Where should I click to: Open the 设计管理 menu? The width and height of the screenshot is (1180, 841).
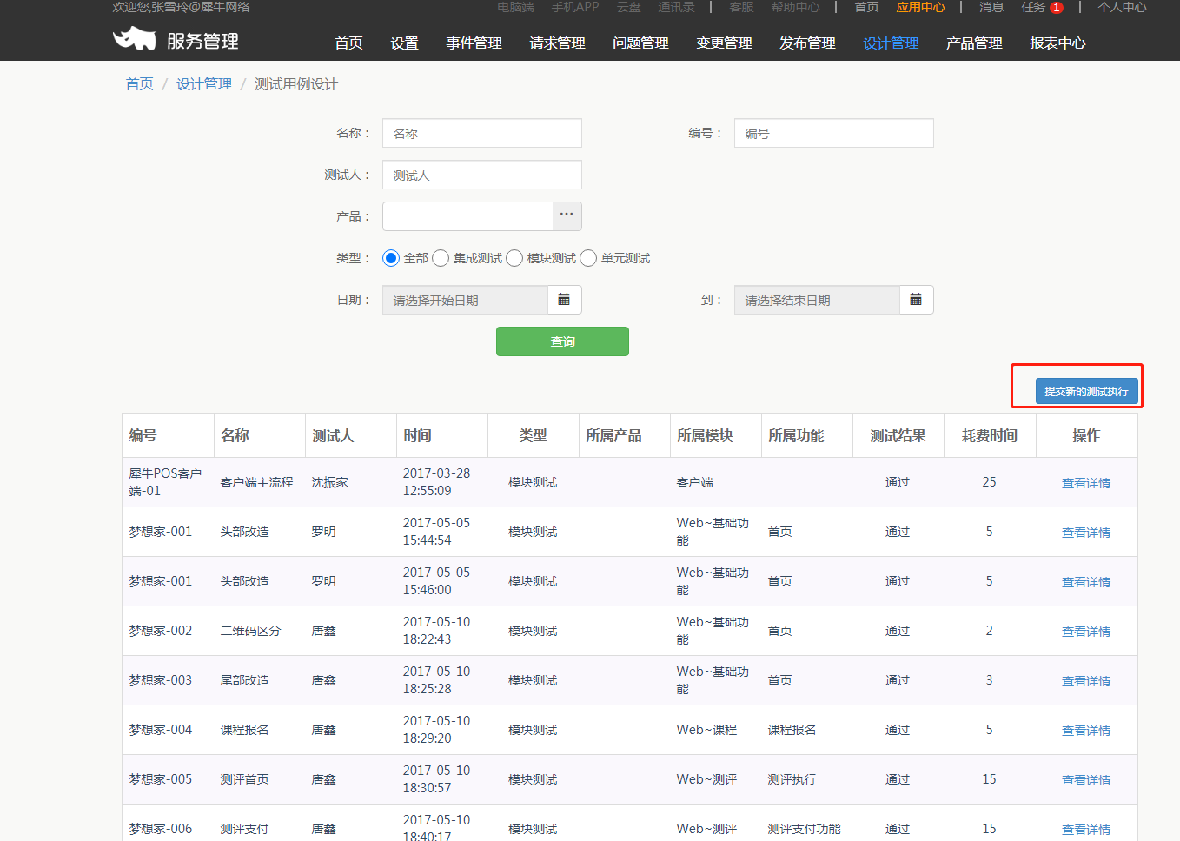891,43
